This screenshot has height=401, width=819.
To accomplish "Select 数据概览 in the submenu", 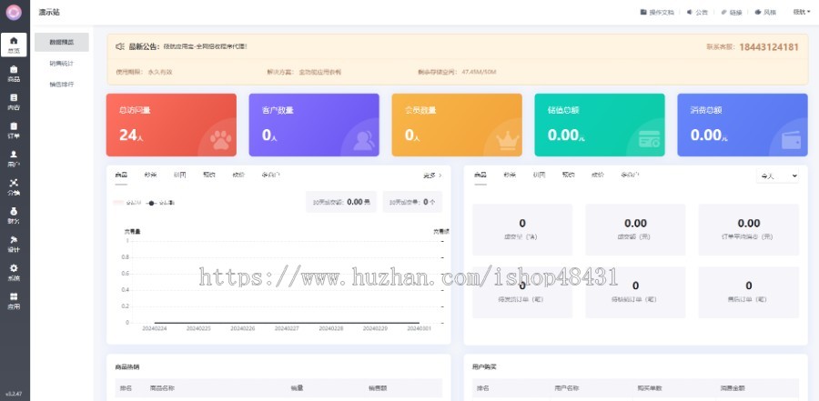I will (62, 43).
